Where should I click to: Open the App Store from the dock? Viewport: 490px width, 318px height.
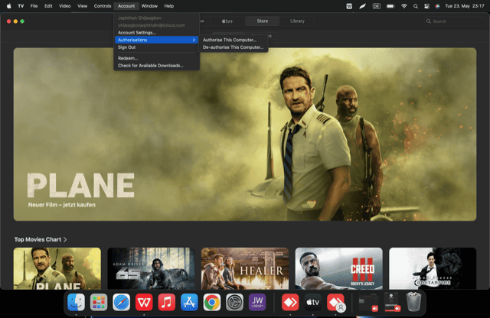[189, 301]
